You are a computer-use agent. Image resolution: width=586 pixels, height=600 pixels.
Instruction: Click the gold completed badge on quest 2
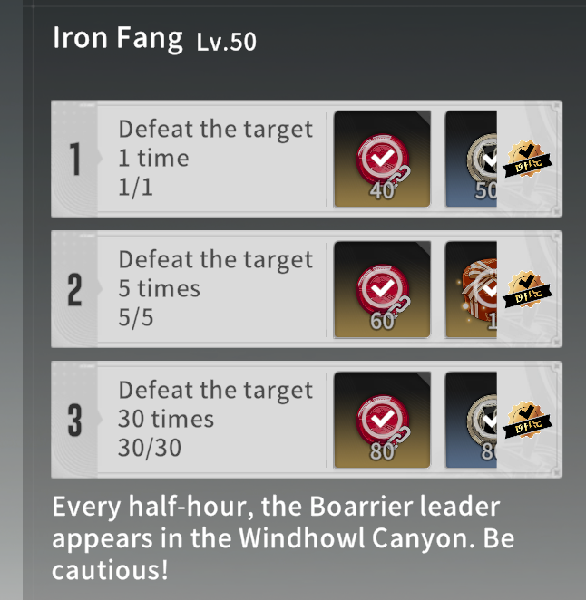coord(527,290)
